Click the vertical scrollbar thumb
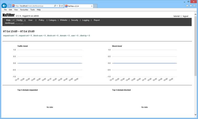The width and height of the screenshot is (198, 119). (195, 46)
